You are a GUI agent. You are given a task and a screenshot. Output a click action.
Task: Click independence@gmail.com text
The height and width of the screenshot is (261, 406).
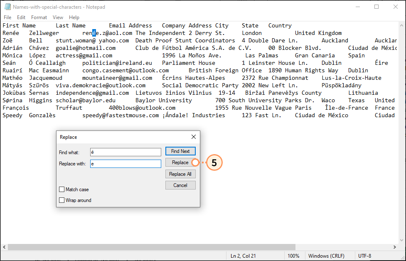tap(92, 93)
